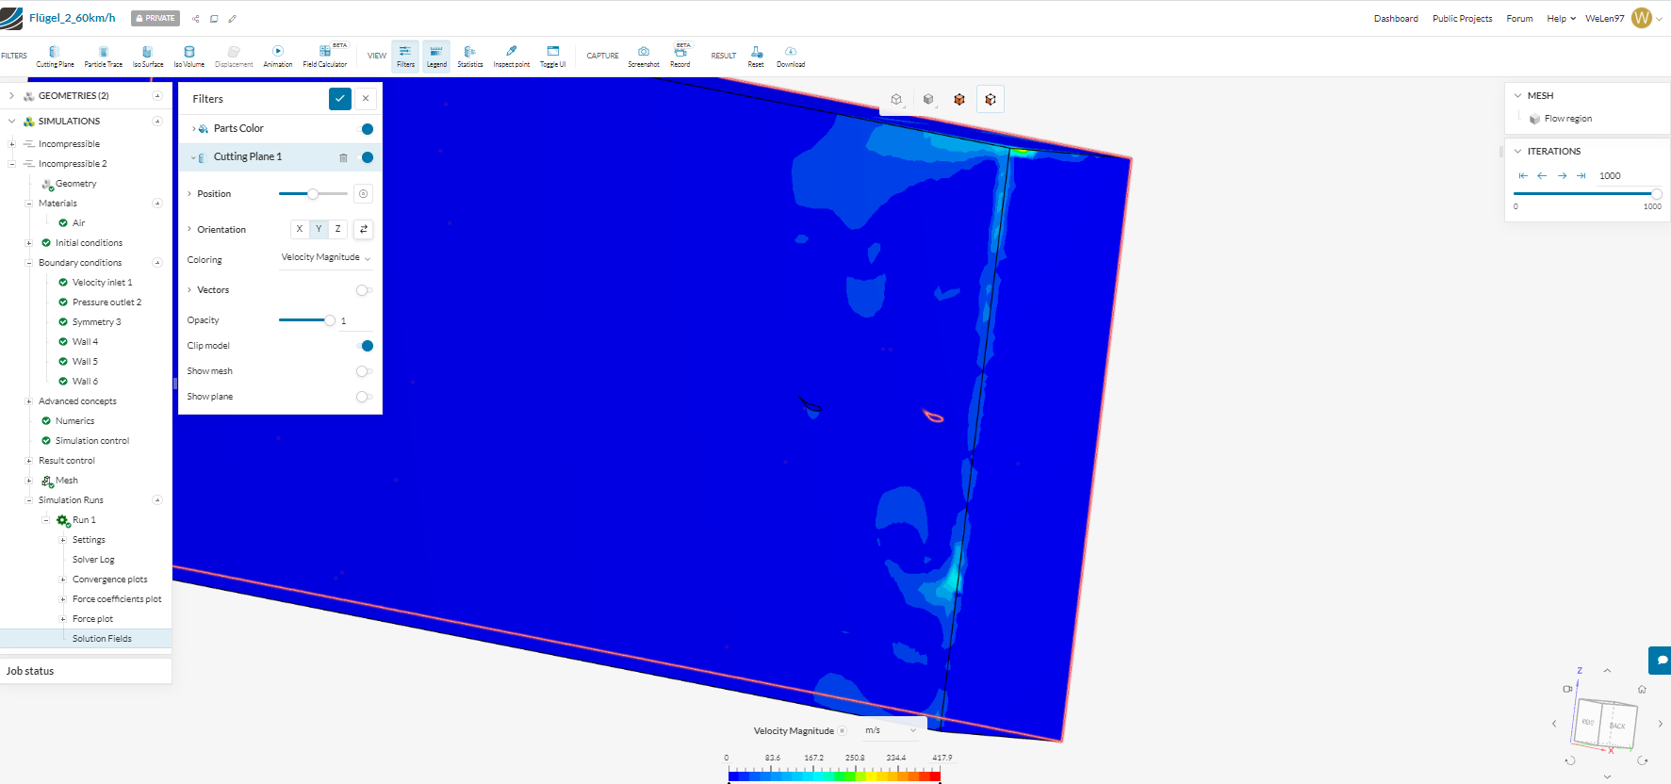
Task: Reset the result view
Action: pyautogui.click(x=756, y=57)
